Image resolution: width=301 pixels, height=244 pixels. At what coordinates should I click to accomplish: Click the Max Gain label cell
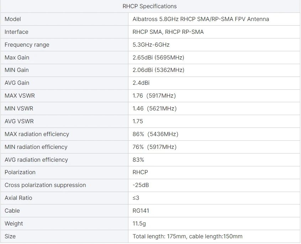17,57
